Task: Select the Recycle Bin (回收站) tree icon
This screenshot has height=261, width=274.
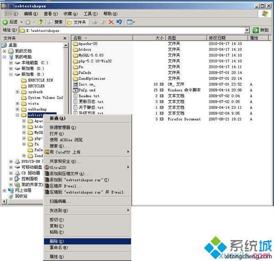Action: (11, 196)
